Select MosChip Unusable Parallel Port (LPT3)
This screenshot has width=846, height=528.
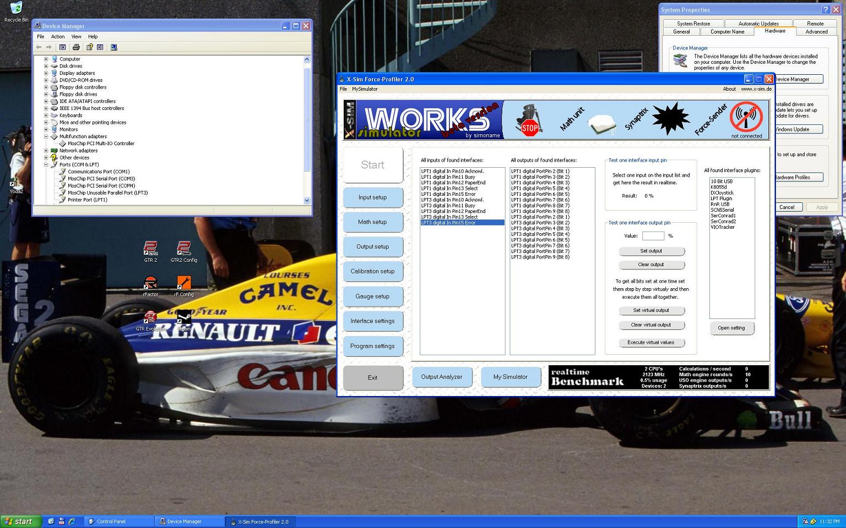click(x=107, y=193)
